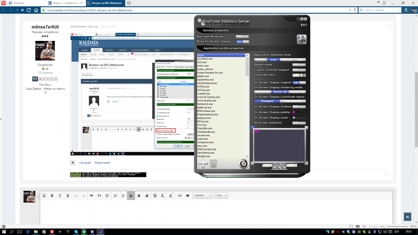The image size is (418, 235).
Task: Click Framerate limit stepper arrows
Action: tap(304, 75)
